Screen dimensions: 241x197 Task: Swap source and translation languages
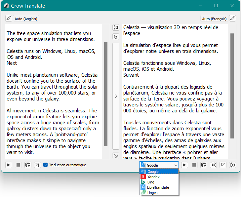pyautogui.click(x=116, y=27)
